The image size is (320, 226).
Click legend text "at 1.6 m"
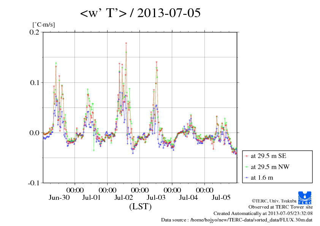click(262, 178)
